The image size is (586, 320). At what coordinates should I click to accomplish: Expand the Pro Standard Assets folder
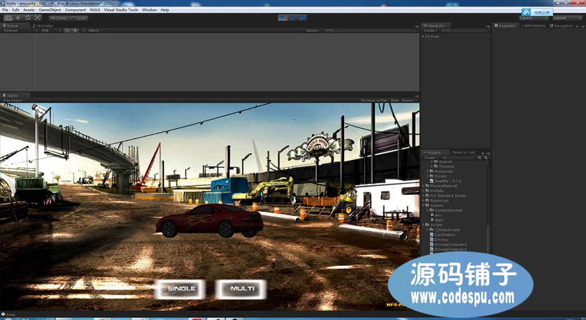[423, 196]
